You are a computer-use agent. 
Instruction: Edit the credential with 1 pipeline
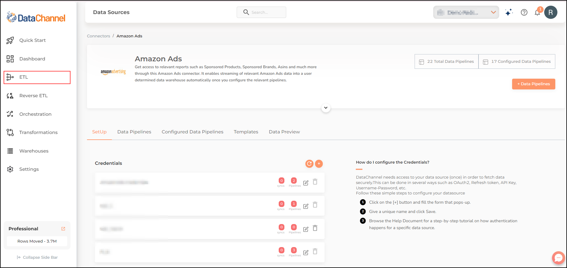coord(306,206)
